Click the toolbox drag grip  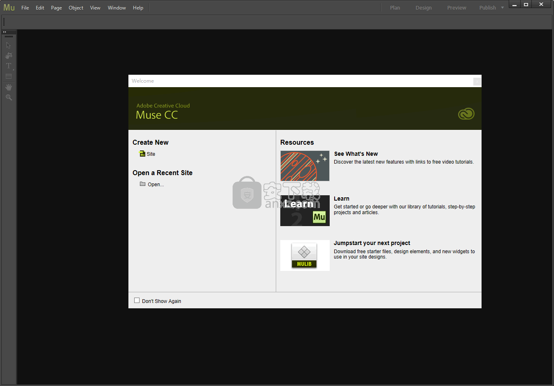9,37
